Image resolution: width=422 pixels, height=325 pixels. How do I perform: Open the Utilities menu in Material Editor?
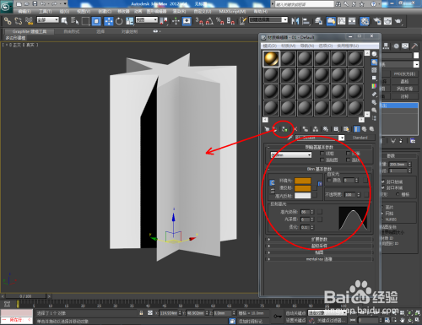[348, 46]
